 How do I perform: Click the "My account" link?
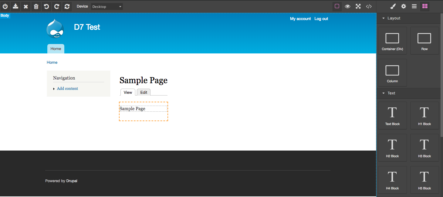pos(300,19)
